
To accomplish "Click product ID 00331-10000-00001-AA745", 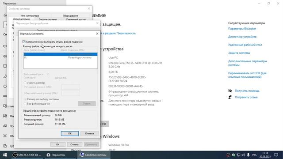I will [x=126, y=86].
